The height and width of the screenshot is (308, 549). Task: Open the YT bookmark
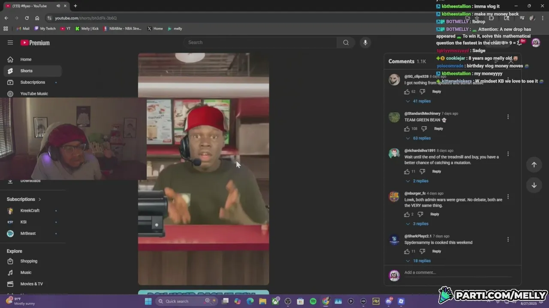click(66, 29)
